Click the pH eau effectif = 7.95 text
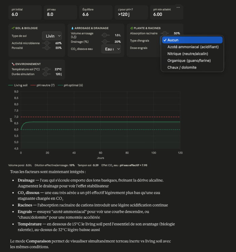Viewport: 236px width, 252px height. point(133,165)
